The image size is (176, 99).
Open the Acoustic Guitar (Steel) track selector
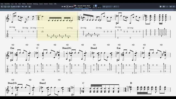click(x=83, y=5)
